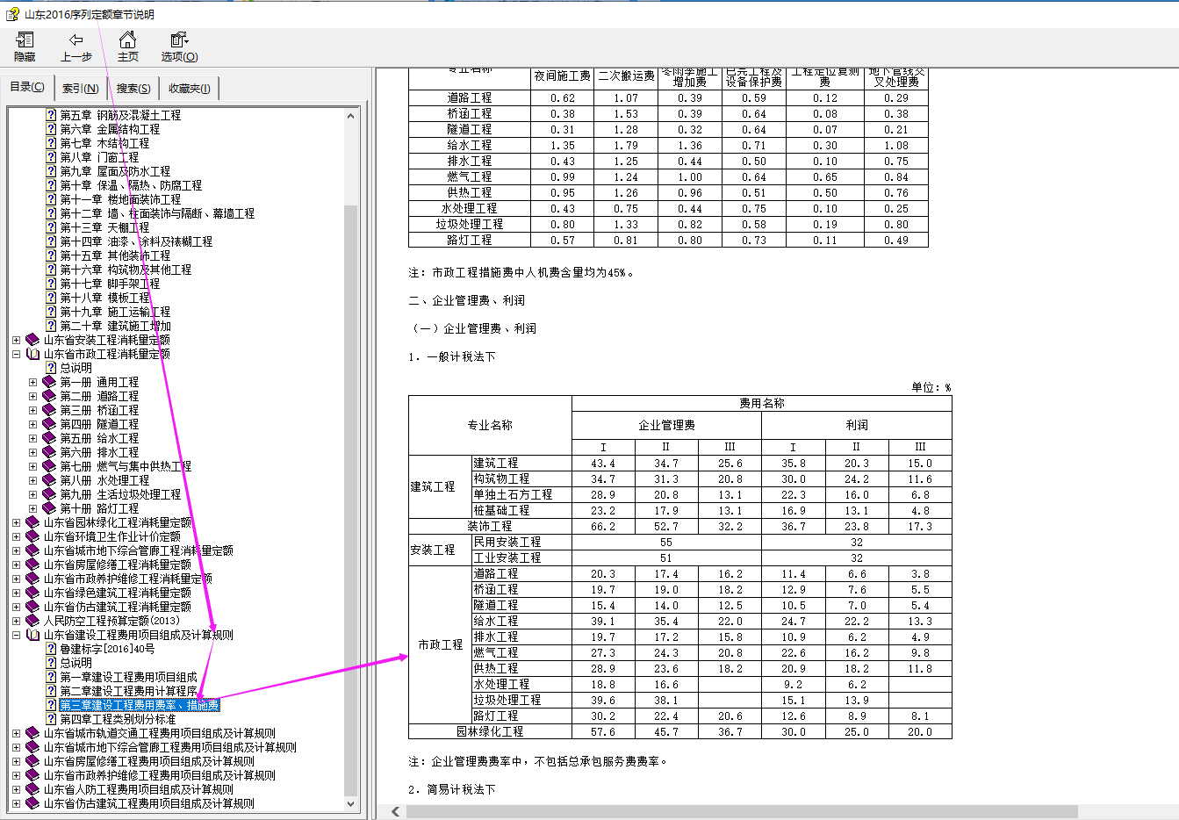1179x820 pixels.
Task: Open 第十四章 油漆、涂料及裱糊工程 topic
Action: tap(136, 241)
